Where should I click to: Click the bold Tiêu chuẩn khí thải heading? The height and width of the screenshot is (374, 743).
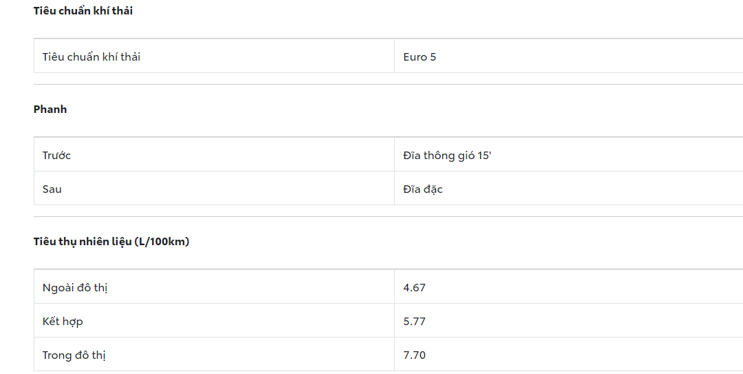[83, 11]
